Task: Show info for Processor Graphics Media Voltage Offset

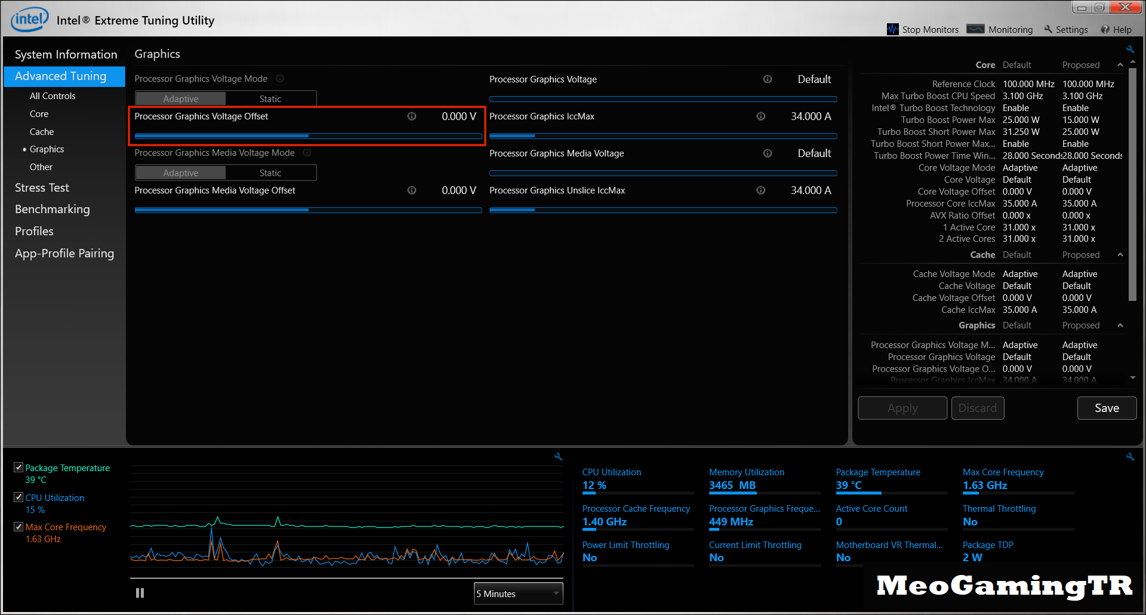Action: (x=412, y=190)
